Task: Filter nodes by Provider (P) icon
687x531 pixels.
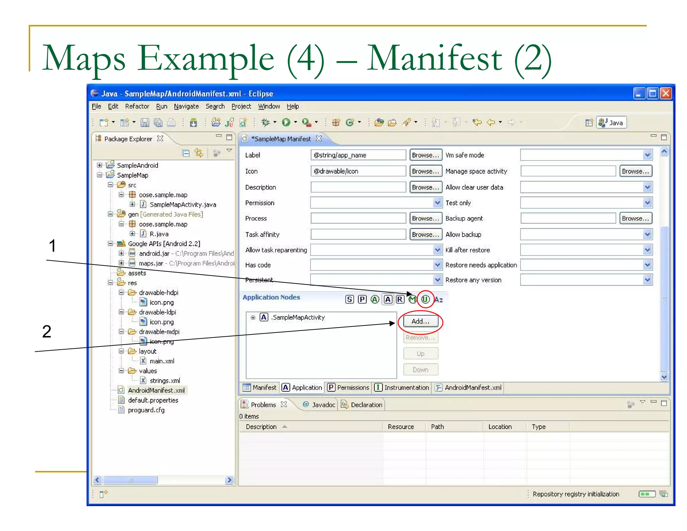Action: pos(362,299)
